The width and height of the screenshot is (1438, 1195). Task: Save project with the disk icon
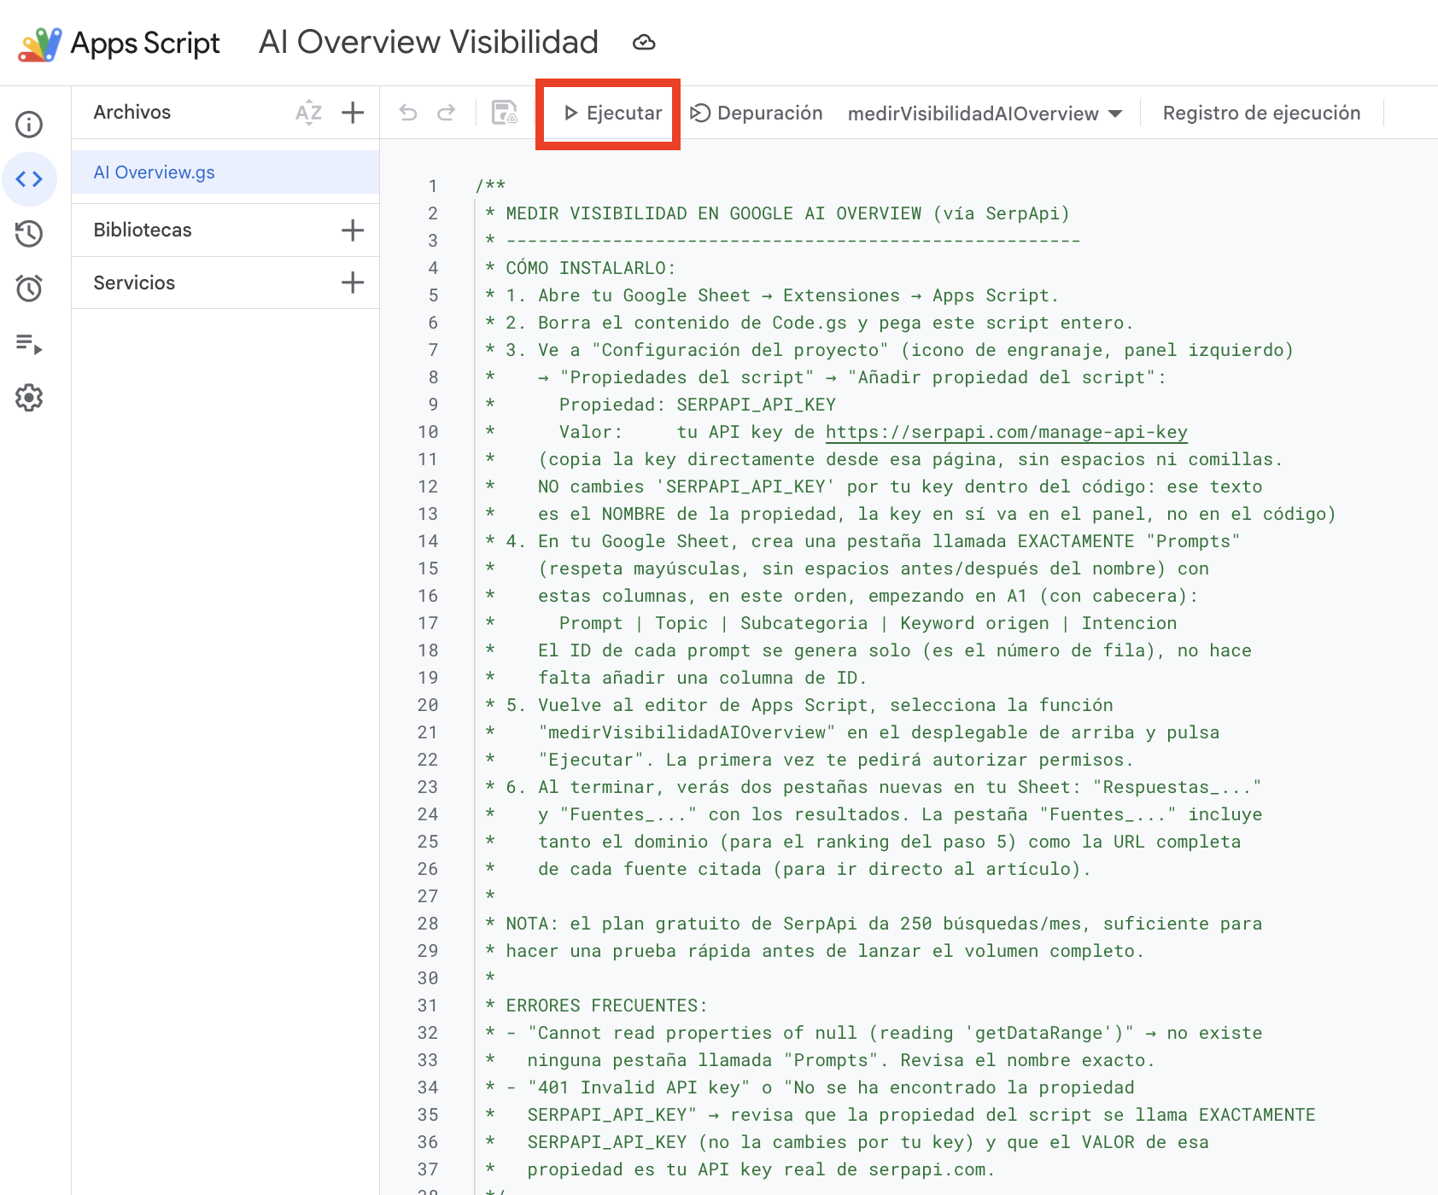tap(505, 113)
